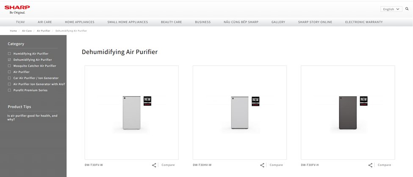The image size is (413, 177).
Task: Expand the Air Care menu
Action: coord(45,22)
